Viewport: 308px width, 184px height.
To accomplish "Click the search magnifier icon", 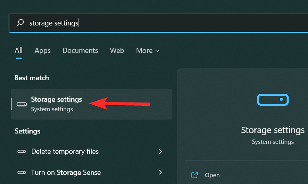I will (20, 23).
